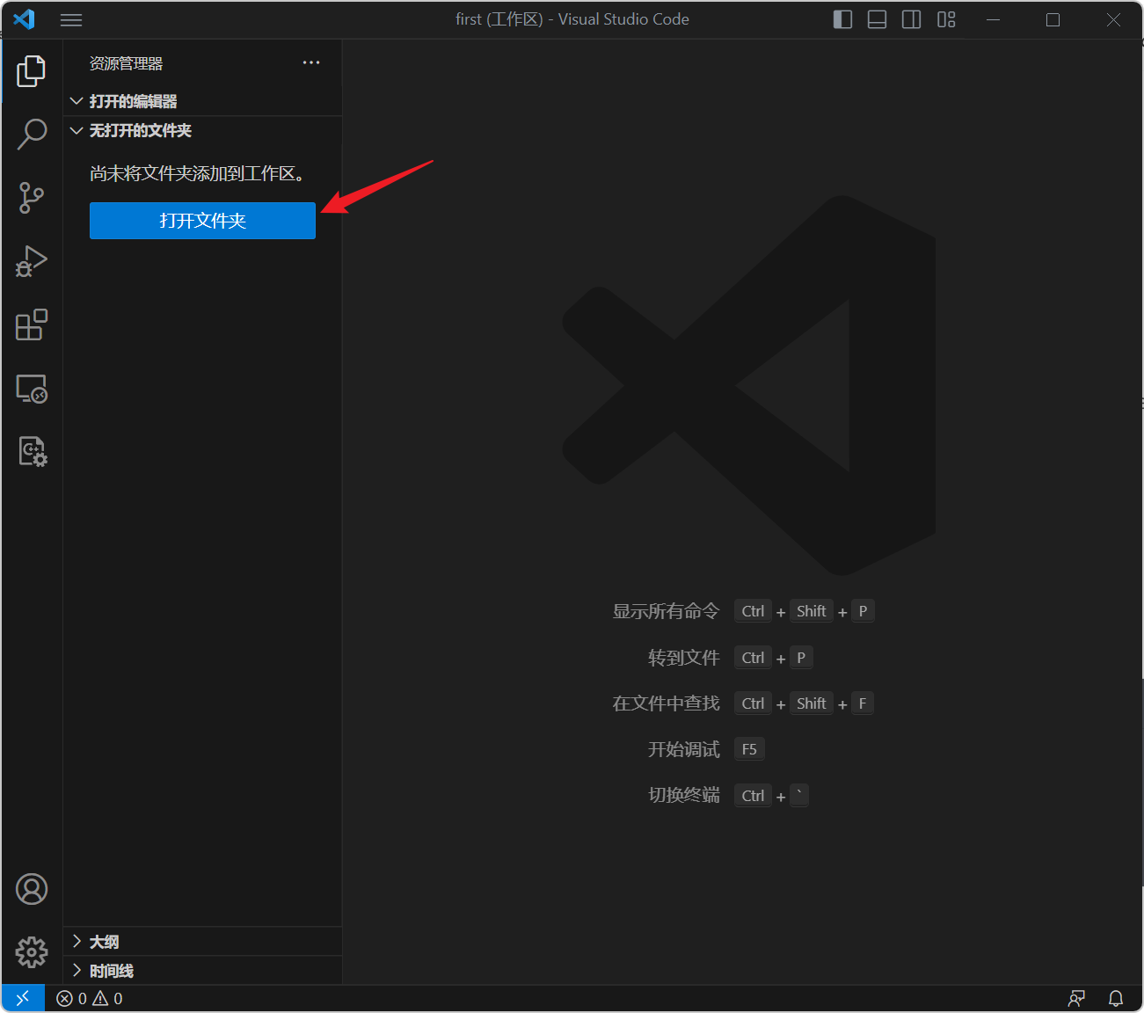Toggle secondary sidebar layout icon
Image resolution: width=1144 pixels, height=1013 pixels.
point(912,19)
